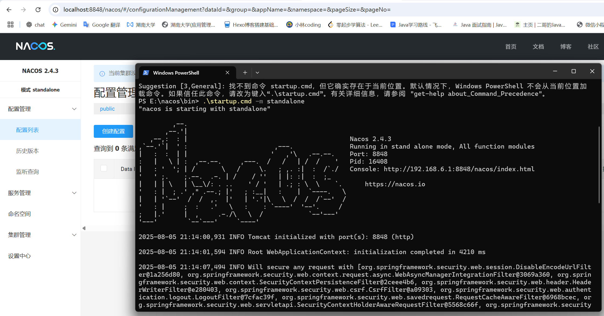The image size is (604, 316).
Task: Open a new PowerShell tab with plus icon
Action: pyautogui.click(x=245, y=73)
